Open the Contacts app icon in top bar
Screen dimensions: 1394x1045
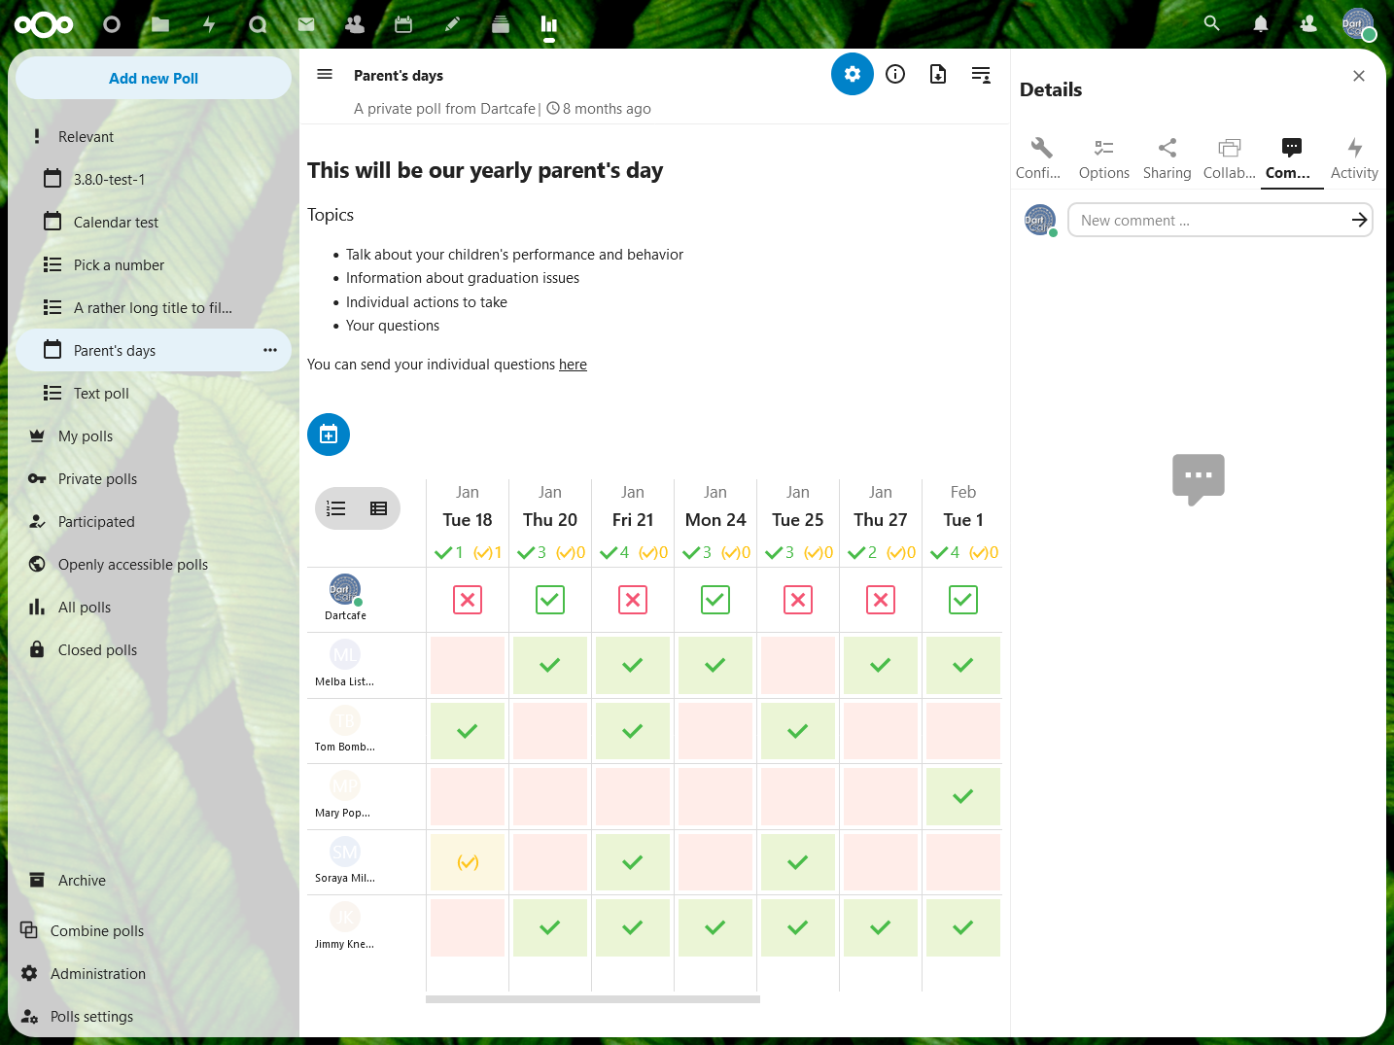coord(355,24)
